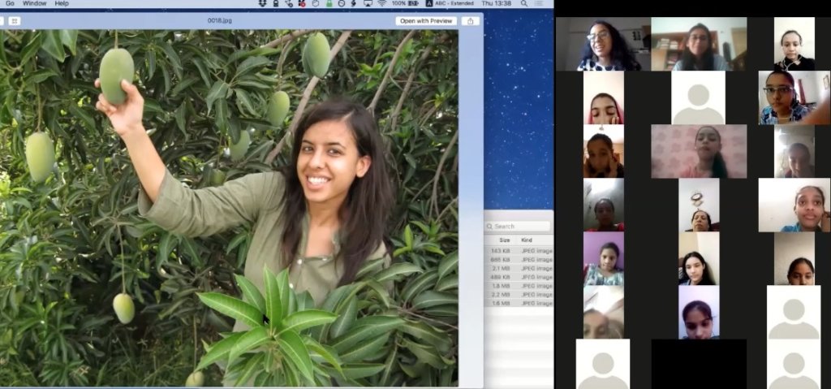Open the Wi-Fi status menu
Viewport: 831px width, 389px height.
tap(384, 4)
